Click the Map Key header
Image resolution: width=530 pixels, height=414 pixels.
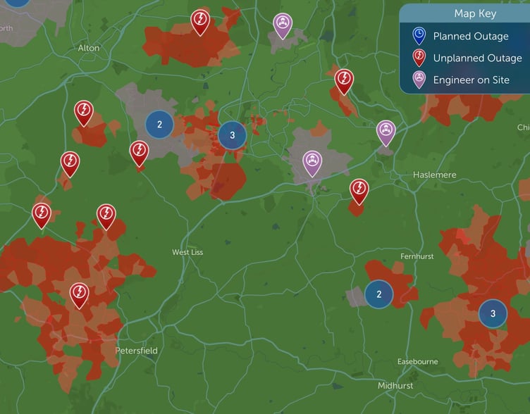point(464,13)
